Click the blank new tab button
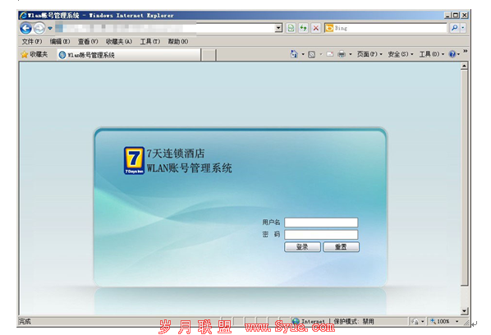Image resolution: width=491 pixels, height=335 pixels. [x=209, y=55]
